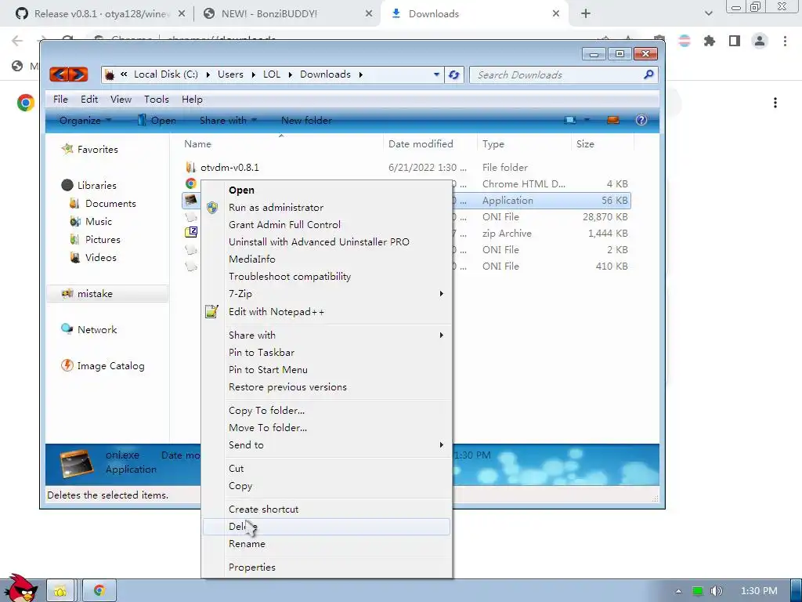Select Troubleshoot compatibility
The width and height of the screenshot is (802, 602).
tap(327, 277)
